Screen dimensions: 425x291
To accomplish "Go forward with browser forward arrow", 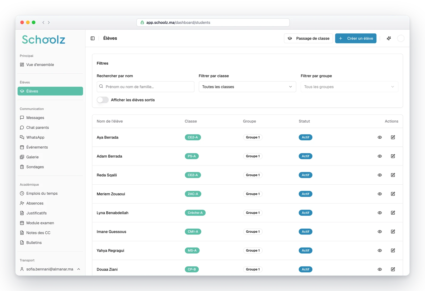I will point(49,23).
